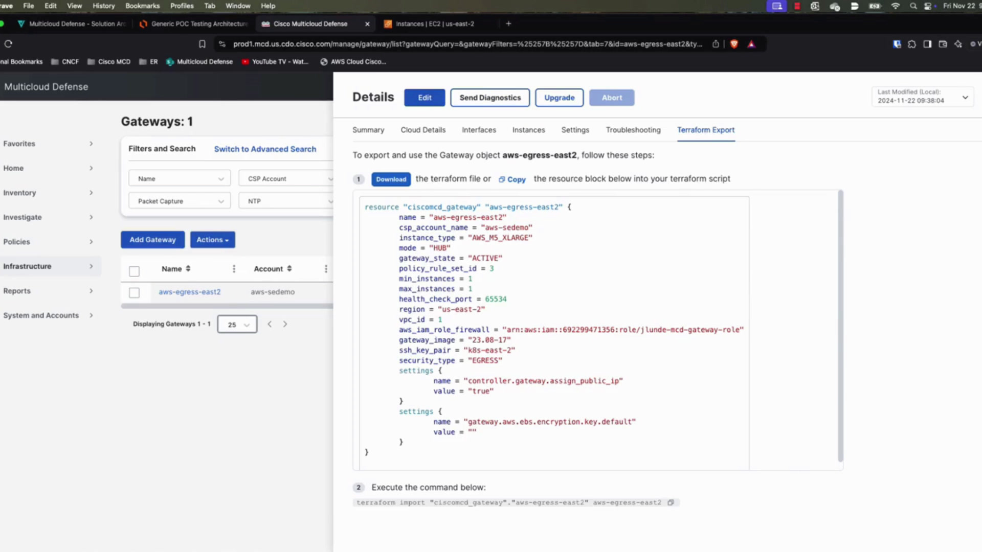982x552 pixels.
Task: Go to the next gateways page arrow
Action: click(285, 324)
